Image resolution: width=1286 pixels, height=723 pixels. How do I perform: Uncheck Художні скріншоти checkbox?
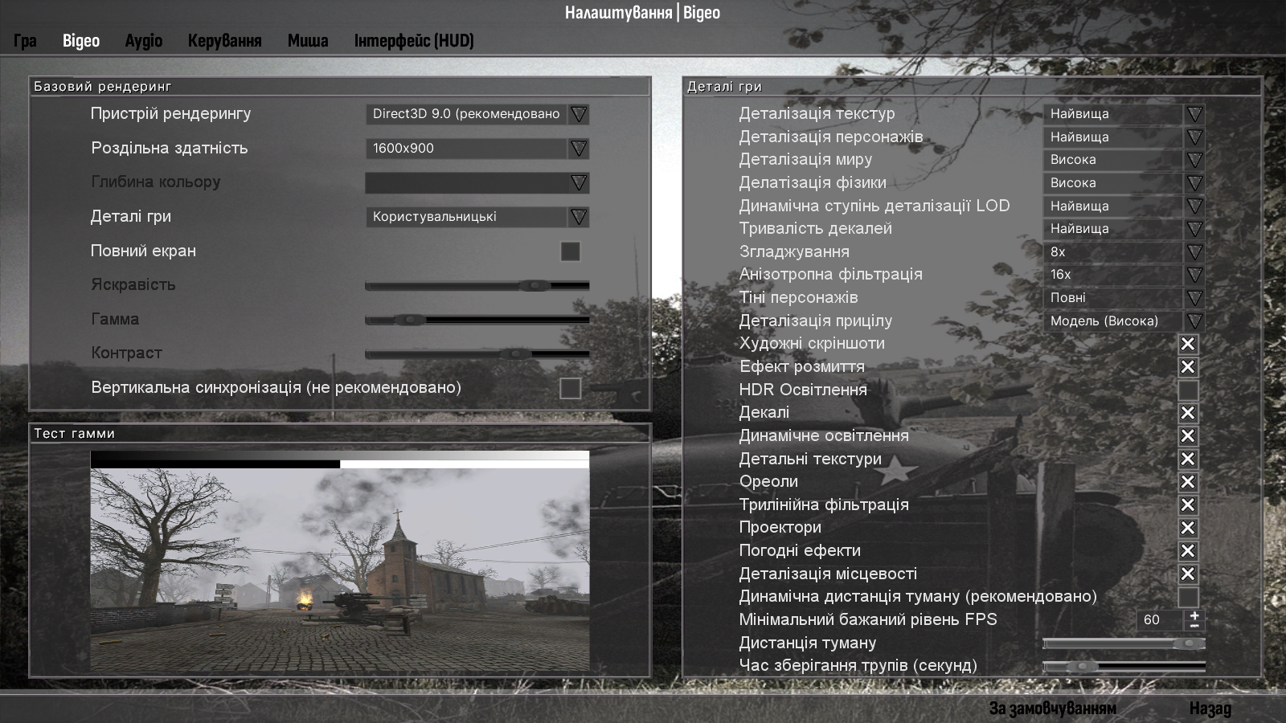(x=1188, y=344)
